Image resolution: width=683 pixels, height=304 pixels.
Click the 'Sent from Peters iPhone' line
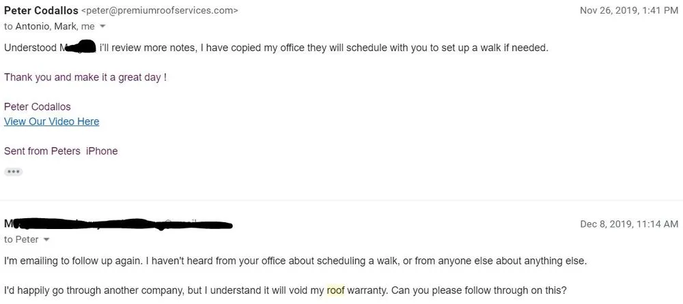coord(61,151)
